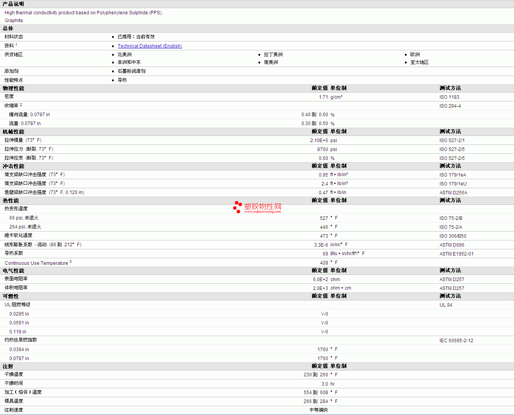
Task: Select the drying temperature value "230 到 266"
Action: [x=316, y=375]
